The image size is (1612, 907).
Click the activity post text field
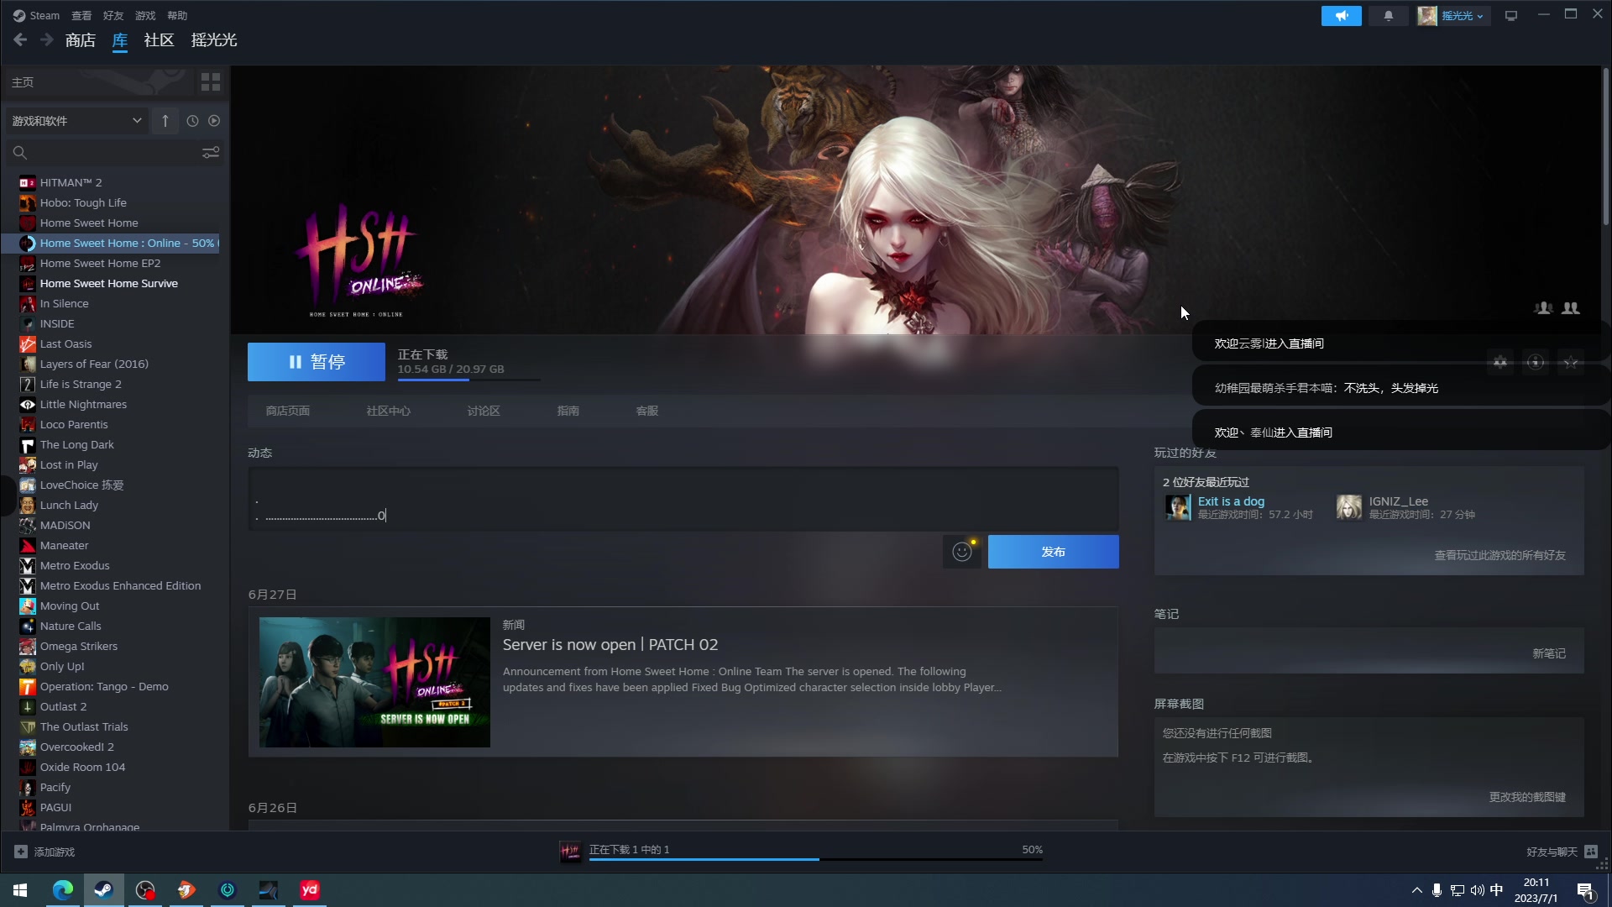pos(683,499)
